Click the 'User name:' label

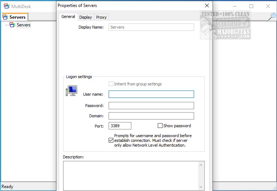click(x=93, y=94)
